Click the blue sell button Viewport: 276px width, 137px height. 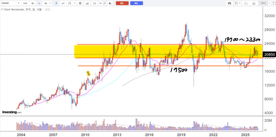click(136, 3)
